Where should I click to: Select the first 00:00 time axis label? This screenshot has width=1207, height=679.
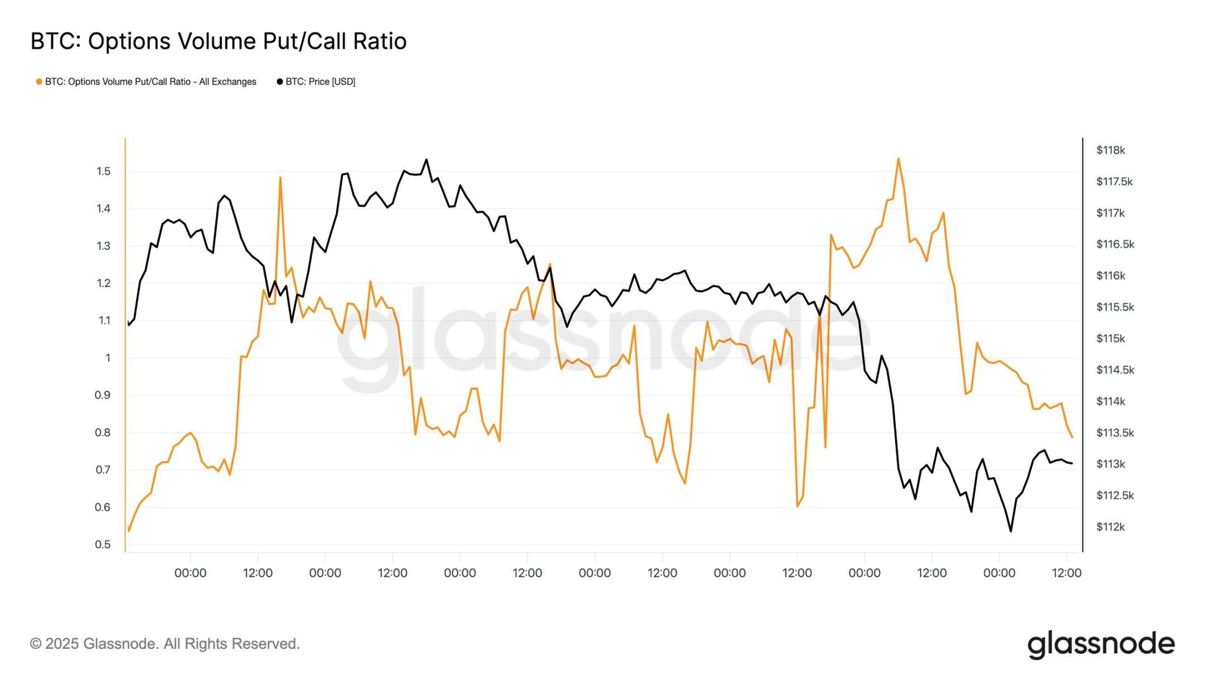[191, 573]
